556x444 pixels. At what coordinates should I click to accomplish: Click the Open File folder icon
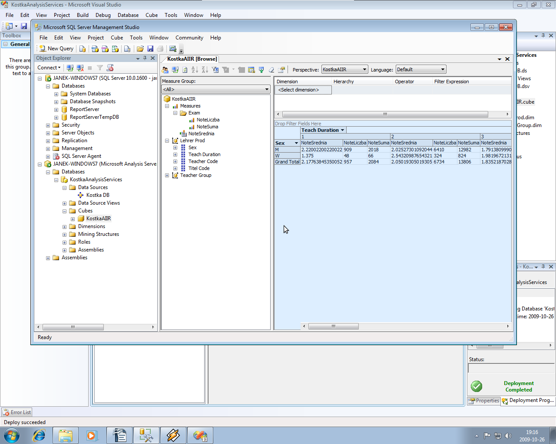coord(140,49)
